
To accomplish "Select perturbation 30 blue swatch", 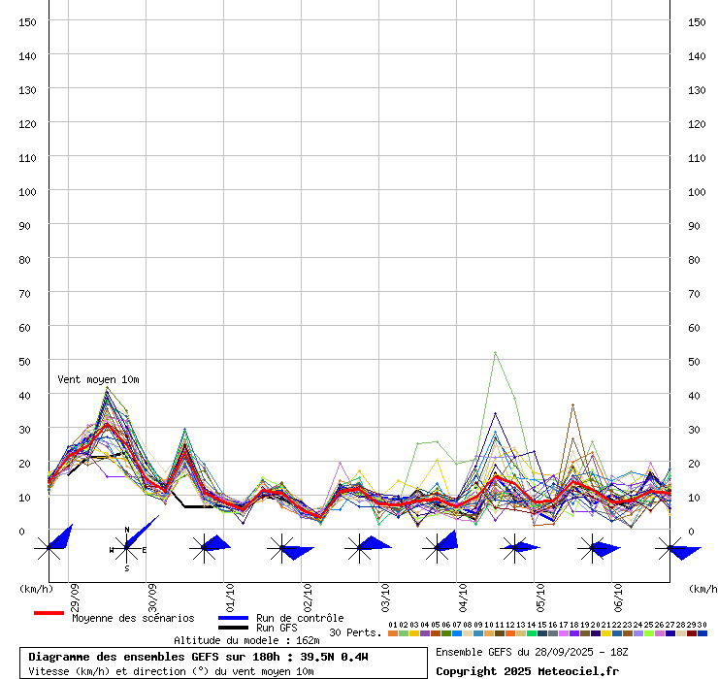I will (702, 633).
